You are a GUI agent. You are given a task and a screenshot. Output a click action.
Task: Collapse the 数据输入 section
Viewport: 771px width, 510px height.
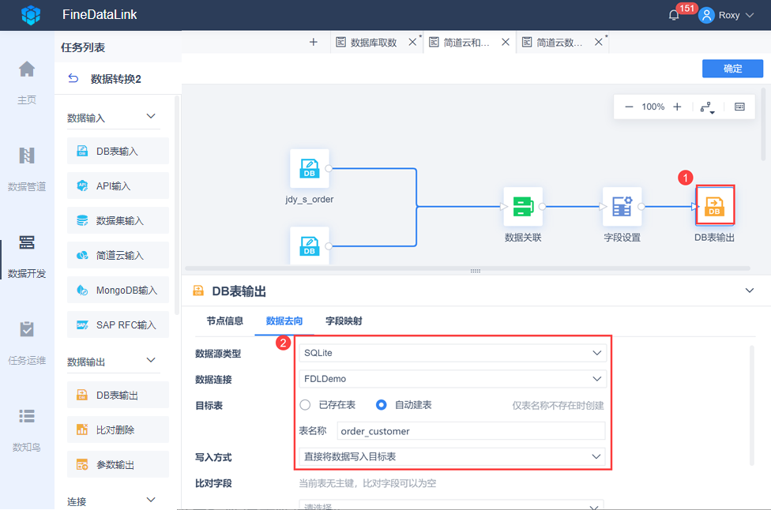pos(151,116)
